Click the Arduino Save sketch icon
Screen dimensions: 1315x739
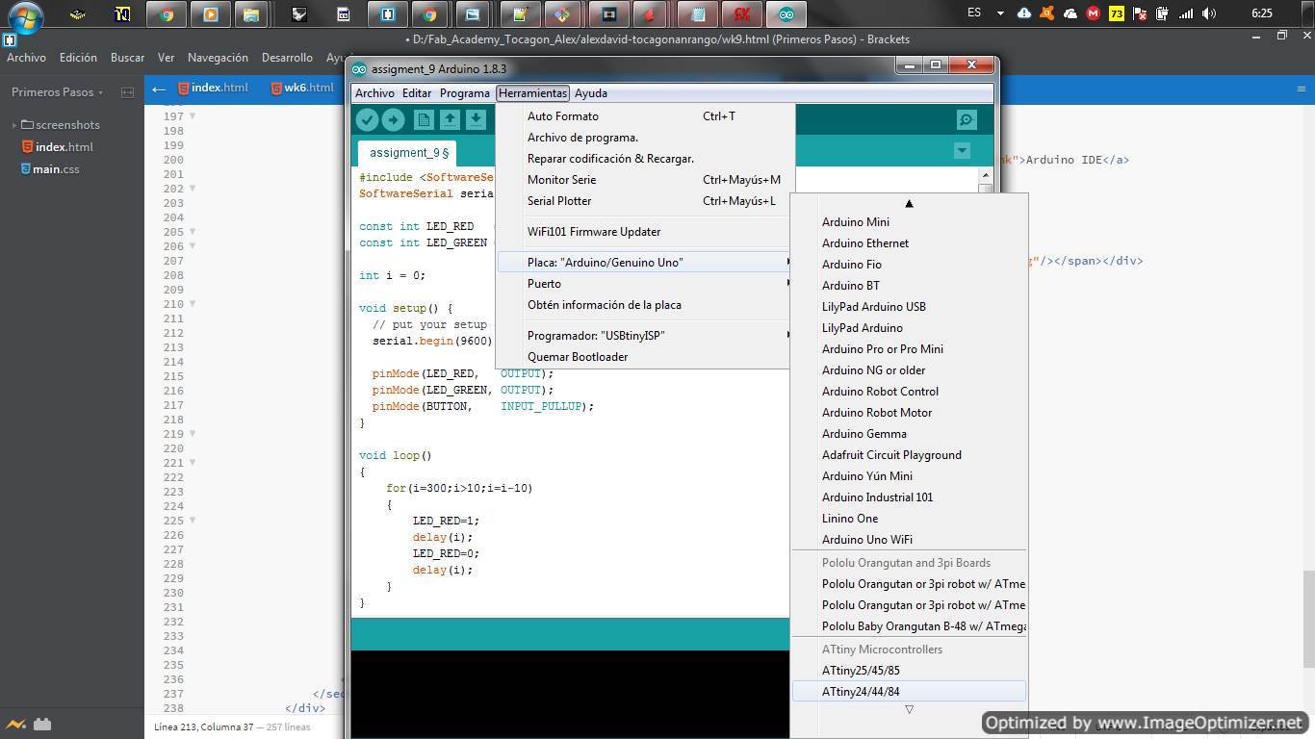pyautogui.click(x=476, y=119)
